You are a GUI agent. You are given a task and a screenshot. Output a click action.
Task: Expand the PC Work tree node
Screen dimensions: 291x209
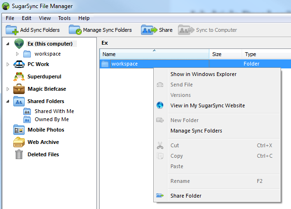[x=8, y=64]
